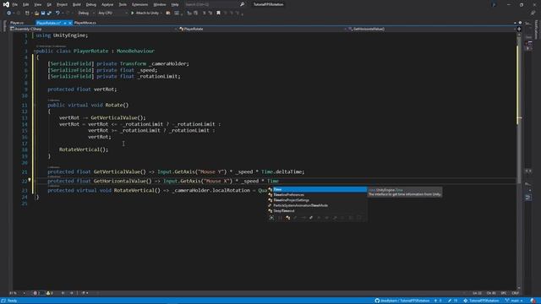Toggle the first IntelliSense filter icon

point(271,218)
